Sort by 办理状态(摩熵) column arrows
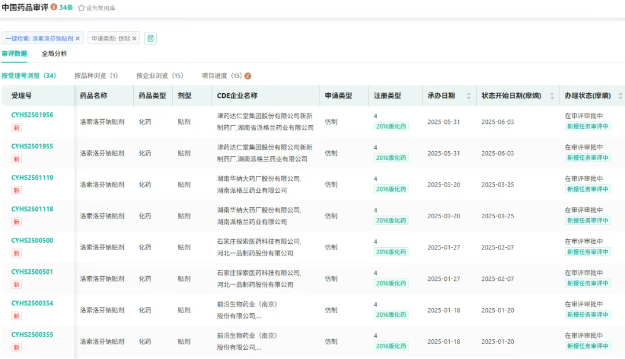Image resolution: width=625 pixels, height=359 pixels. (x=620, y=96)
